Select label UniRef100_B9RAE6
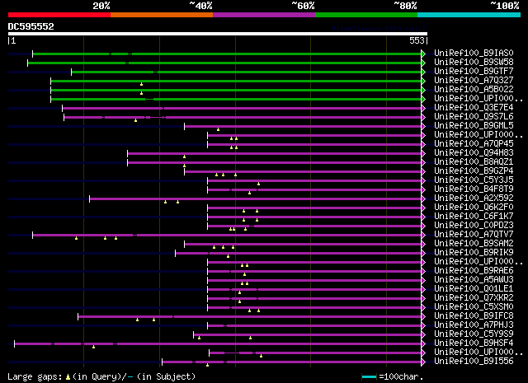 pos(474,271)
